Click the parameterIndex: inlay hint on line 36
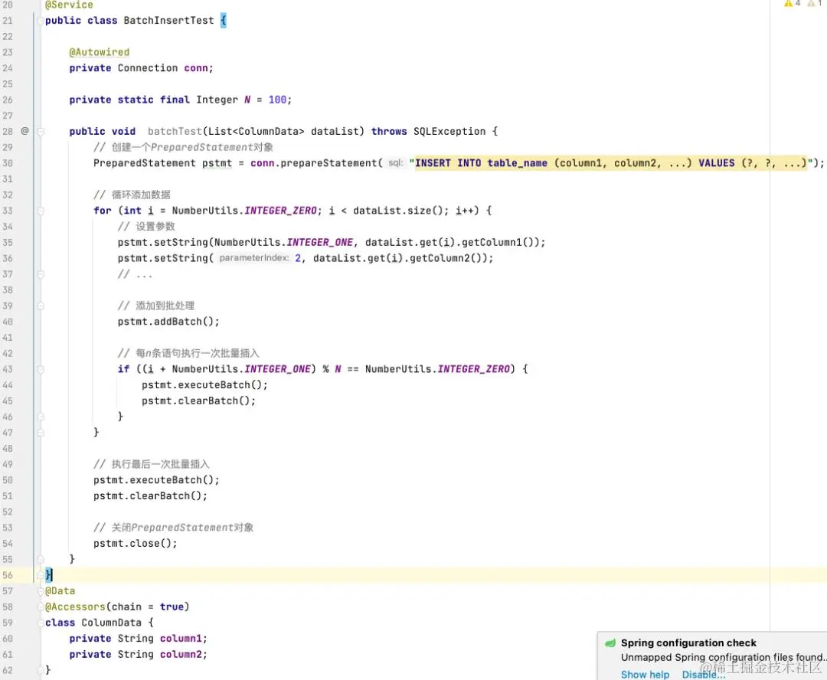The height and width of the screenshot is (680, 827). [253, 258]
